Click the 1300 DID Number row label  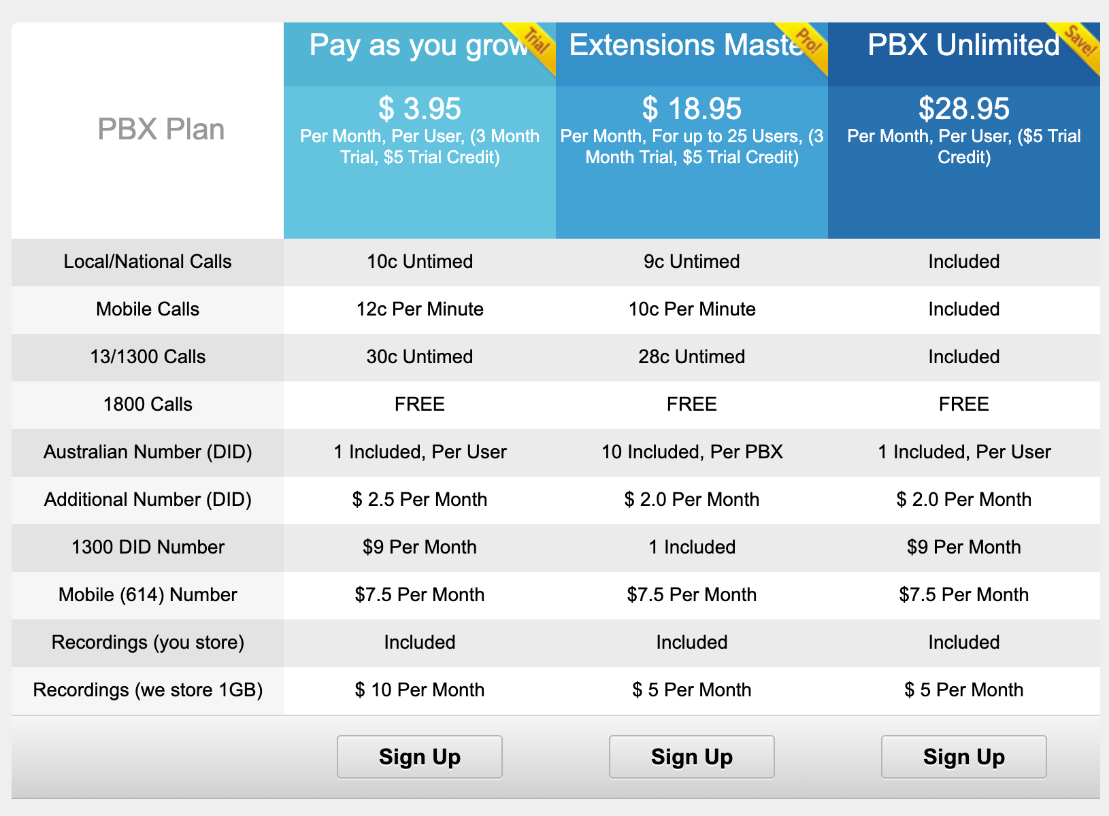[148, 547]
